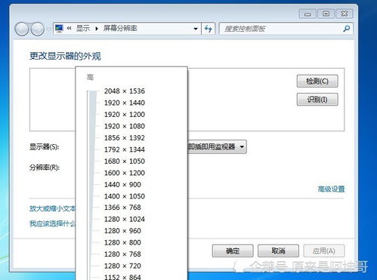Open the 放大或缩小文本 link
Viewport: 377px width, 280px height.
pyautogui.click(x=52, y=208)
